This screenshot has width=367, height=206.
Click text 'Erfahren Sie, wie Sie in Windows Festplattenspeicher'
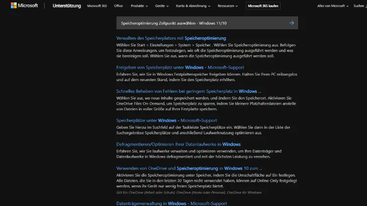click(x=206, y=77)
